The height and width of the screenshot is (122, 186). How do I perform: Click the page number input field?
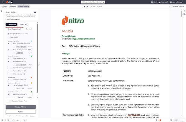9,120
